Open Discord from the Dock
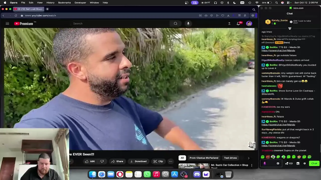This screenshot has width=321, height=180. (x=197, y=174)
